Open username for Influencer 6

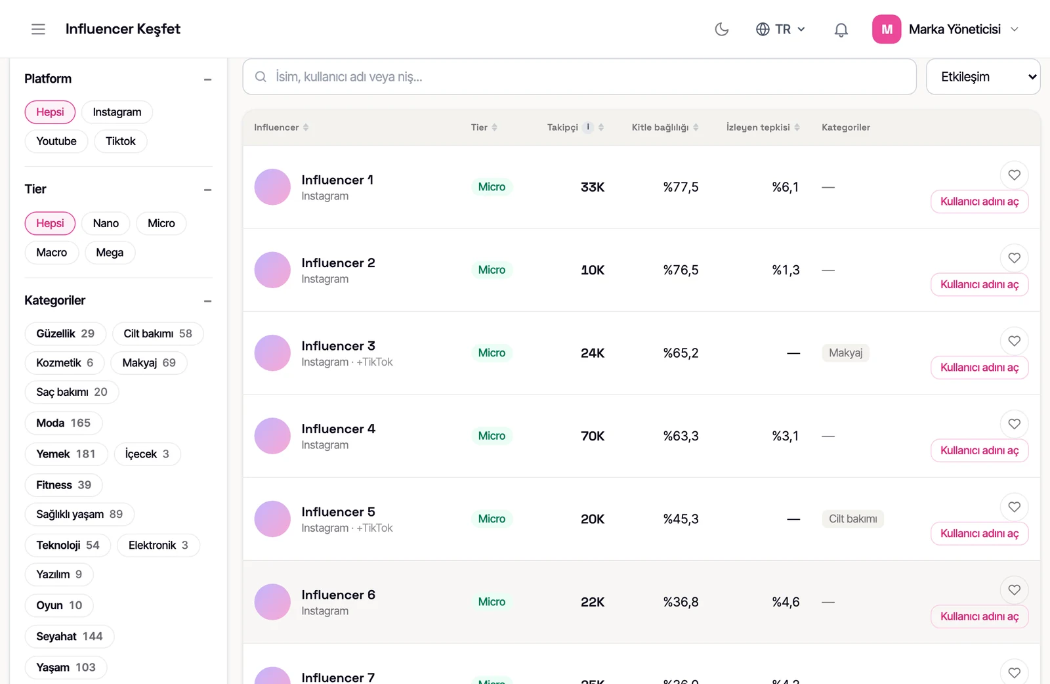979,616
